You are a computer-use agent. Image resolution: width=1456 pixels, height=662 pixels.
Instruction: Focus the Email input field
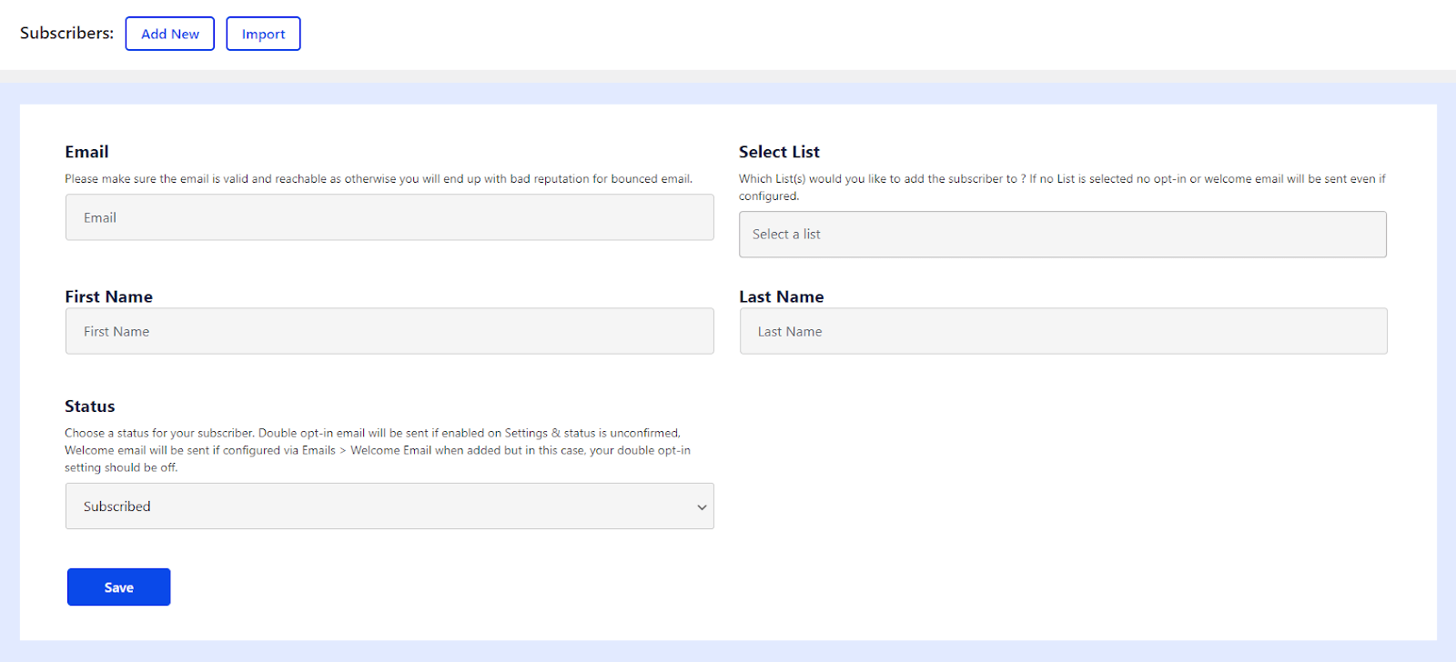[389, 217]
